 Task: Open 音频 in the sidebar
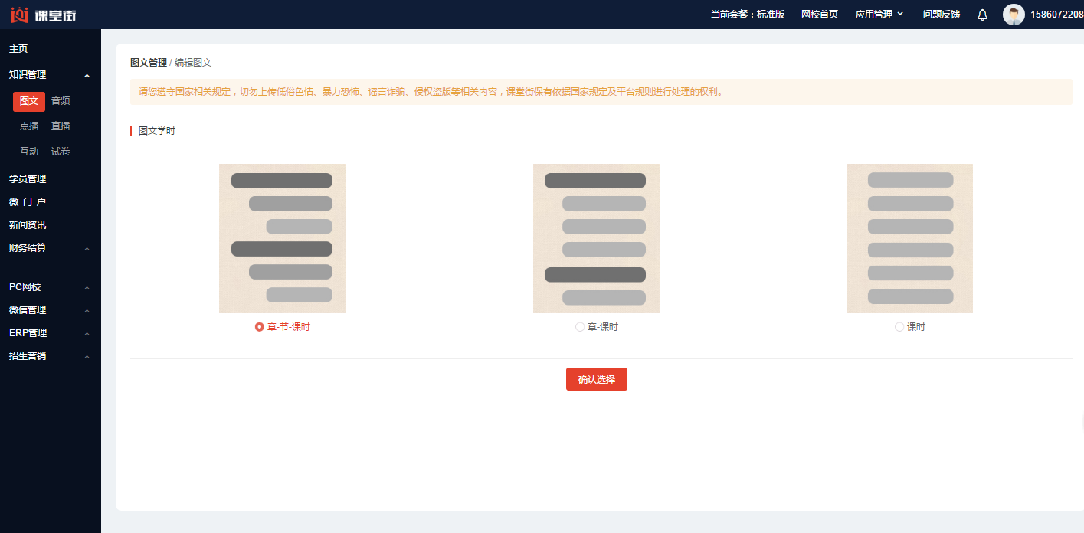point(61,101)
